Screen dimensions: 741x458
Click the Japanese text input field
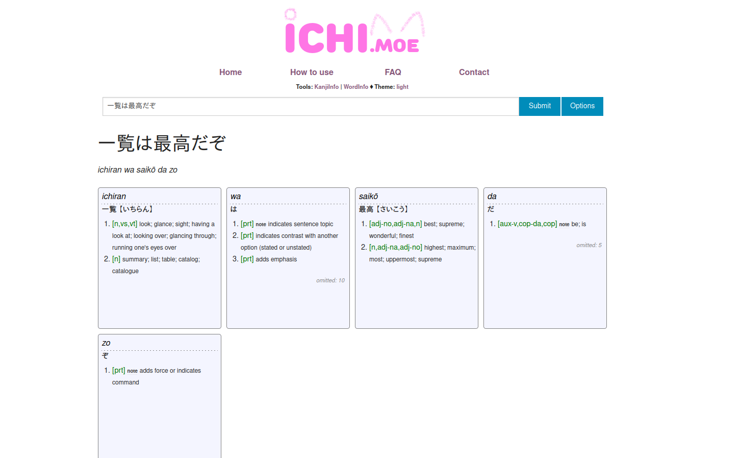(x=311, y=106)
